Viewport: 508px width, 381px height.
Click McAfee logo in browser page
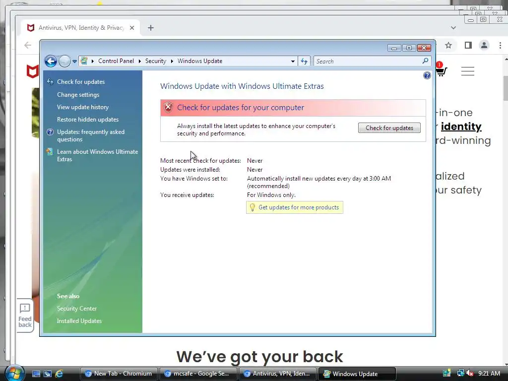(x=33, y=71)
